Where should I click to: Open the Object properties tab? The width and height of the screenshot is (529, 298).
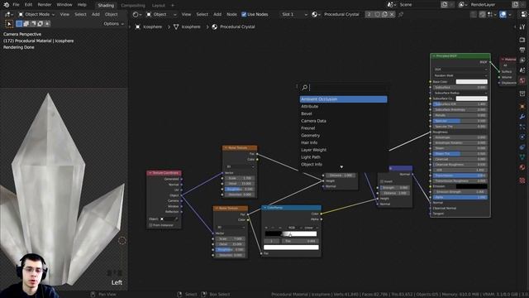522,107
